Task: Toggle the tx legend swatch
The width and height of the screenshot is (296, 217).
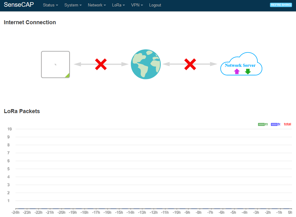Action: coord(274,124)
